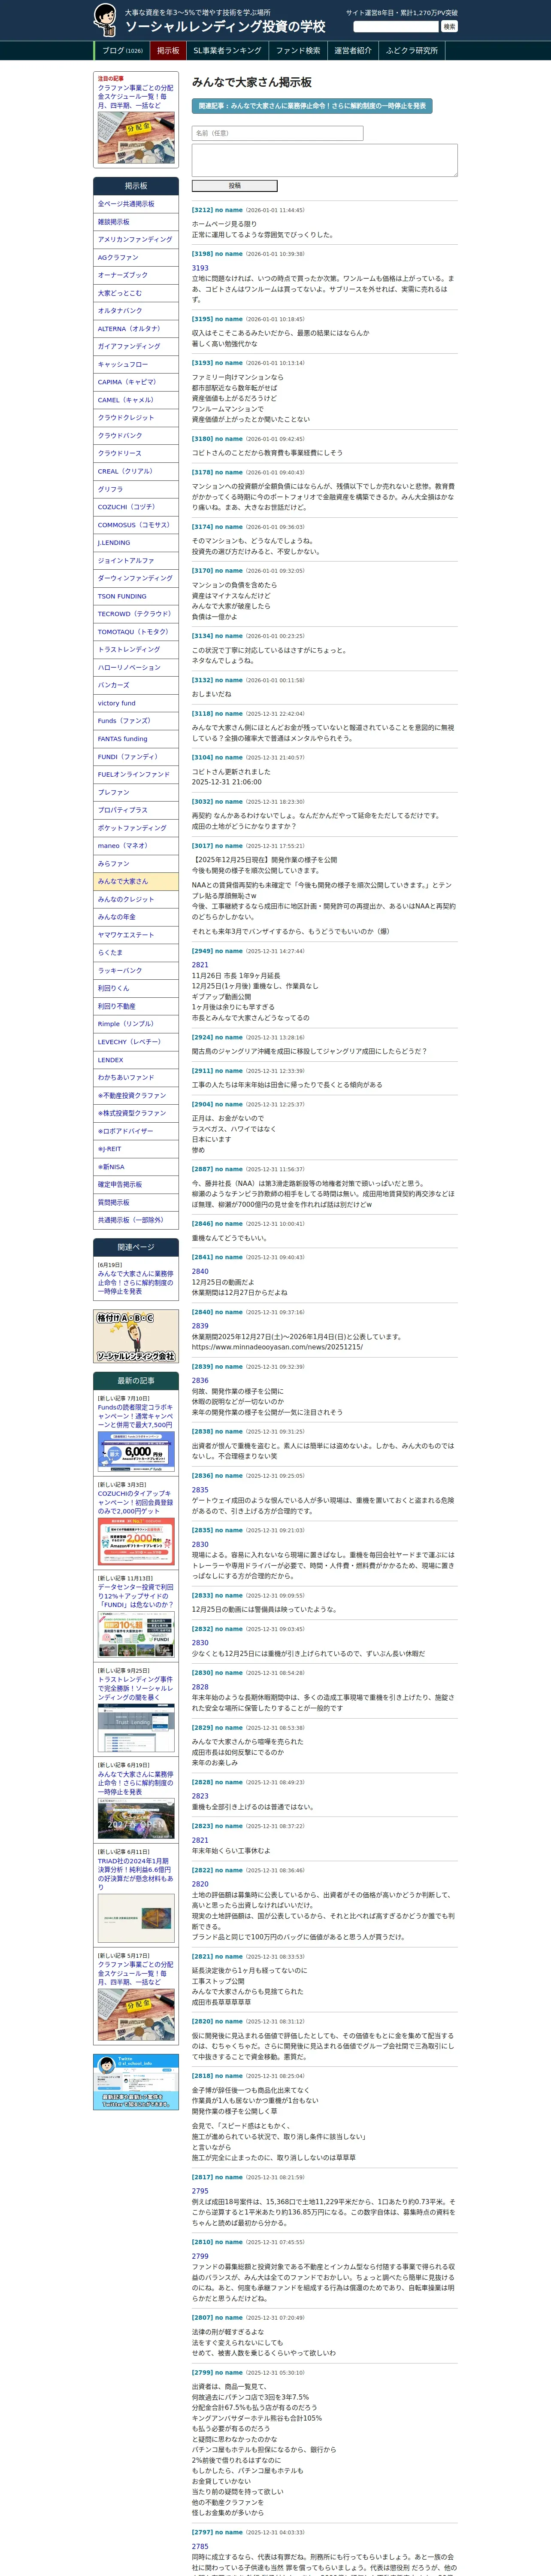Open TRIAD社の2024年3月期決算分析 article link
Screen dimensions: 551x2576
click(135, 1875)
